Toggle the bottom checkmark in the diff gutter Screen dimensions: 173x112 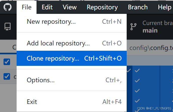(137, 101)
